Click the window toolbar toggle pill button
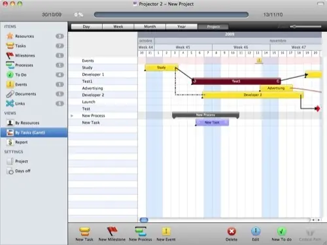The width and height of the screenshot is (327, 245). coord(320,4)
